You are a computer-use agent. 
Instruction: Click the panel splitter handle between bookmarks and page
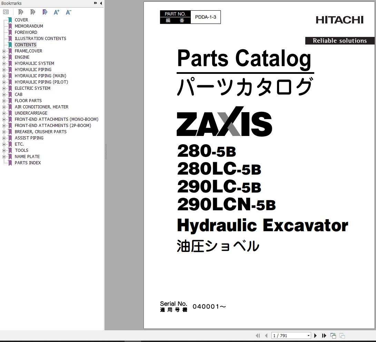[106, 152]
